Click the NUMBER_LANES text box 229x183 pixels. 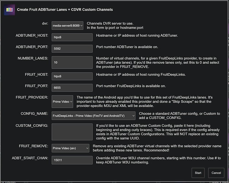tap(72, 63)
